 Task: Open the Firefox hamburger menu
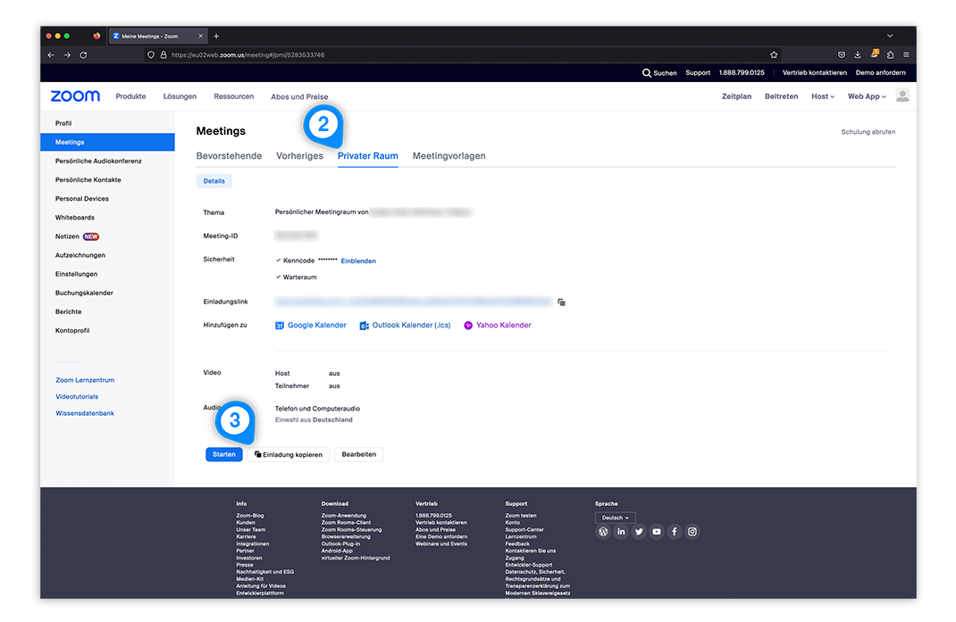906,54
